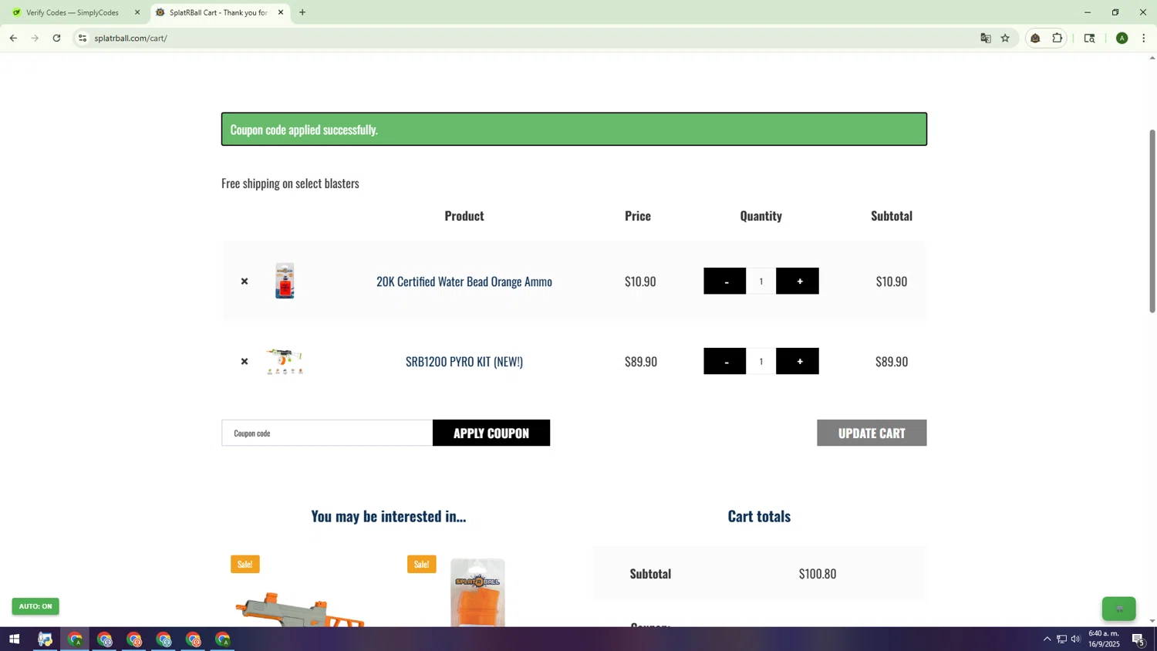Decrease quantity of Orange Ammo
This screenshot has height=651, width=1157.
pyautogui.click(x=725, y=282)
